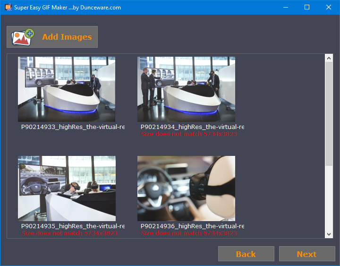Close the GIF Maker window
The height and width of the screenshot is (266, 340).
pos(329,8)
